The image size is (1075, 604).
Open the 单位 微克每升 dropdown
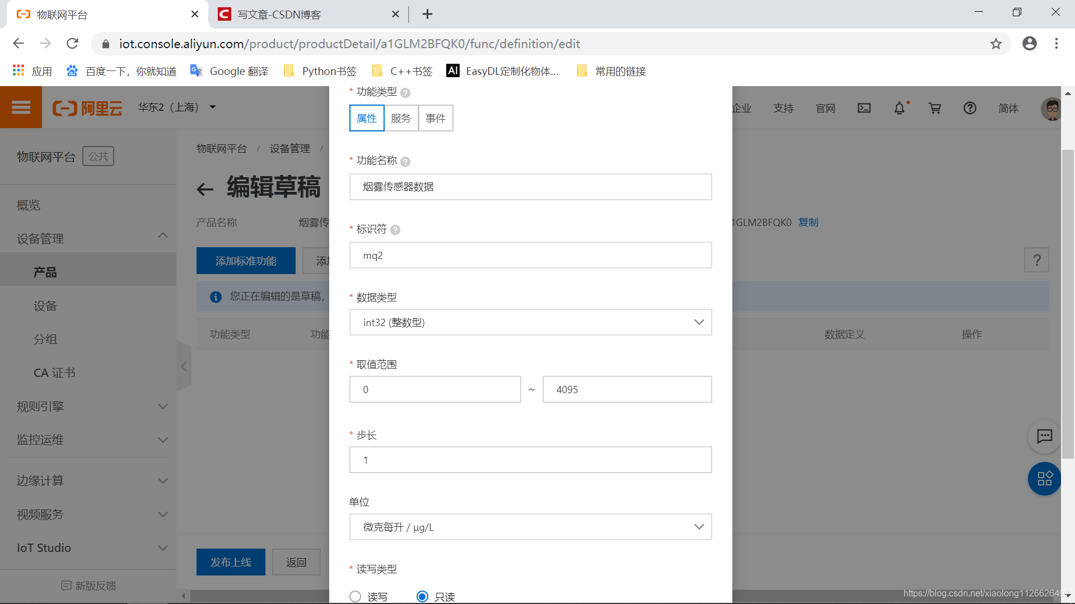pos(530,527)
